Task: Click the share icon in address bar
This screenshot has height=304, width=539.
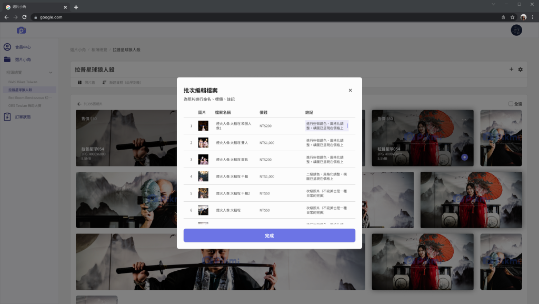Action: (503, 17)
